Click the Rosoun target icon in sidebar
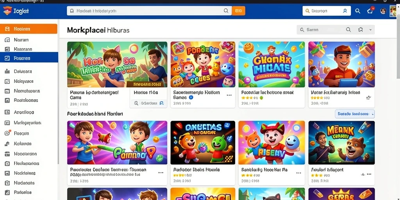Screen dimensions: 400x200 coord(7,133)
